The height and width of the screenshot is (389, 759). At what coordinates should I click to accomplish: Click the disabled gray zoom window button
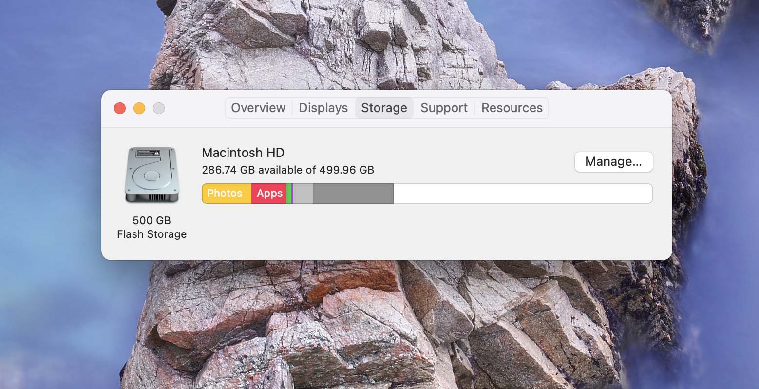tap(159, 108)
